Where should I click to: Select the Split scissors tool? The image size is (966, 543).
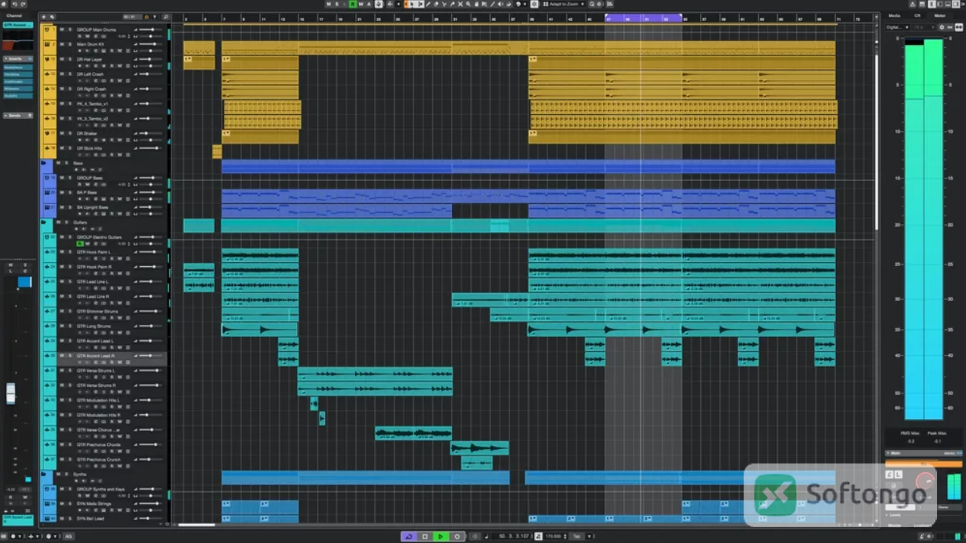click(444, 4)
